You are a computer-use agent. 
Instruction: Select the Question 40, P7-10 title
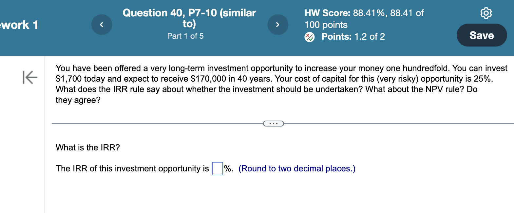point(189,18)
